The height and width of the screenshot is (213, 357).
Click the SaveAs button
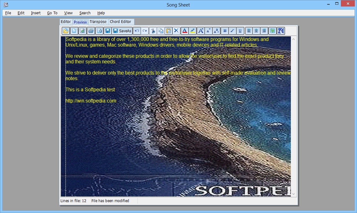(x=122, y=31)
